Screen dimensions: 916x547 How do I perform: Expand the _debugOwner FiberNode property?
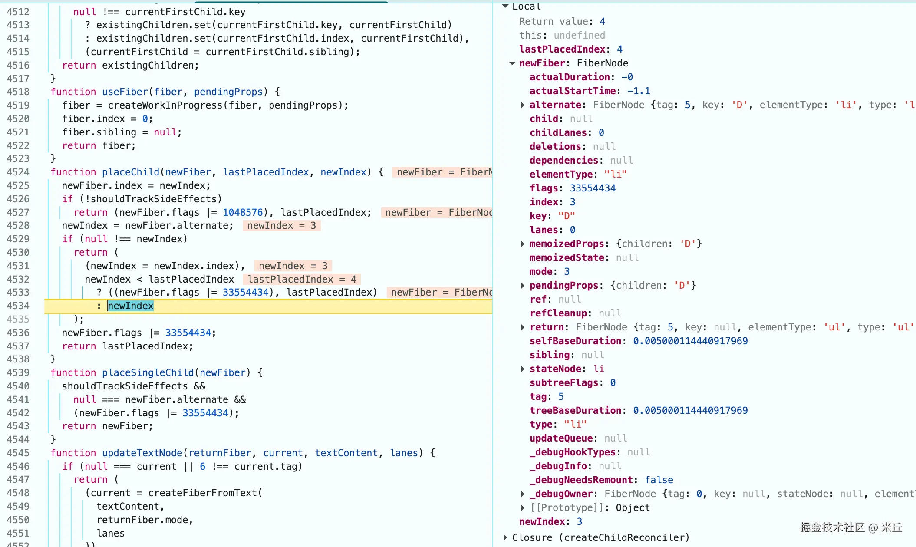coord(522,494)
